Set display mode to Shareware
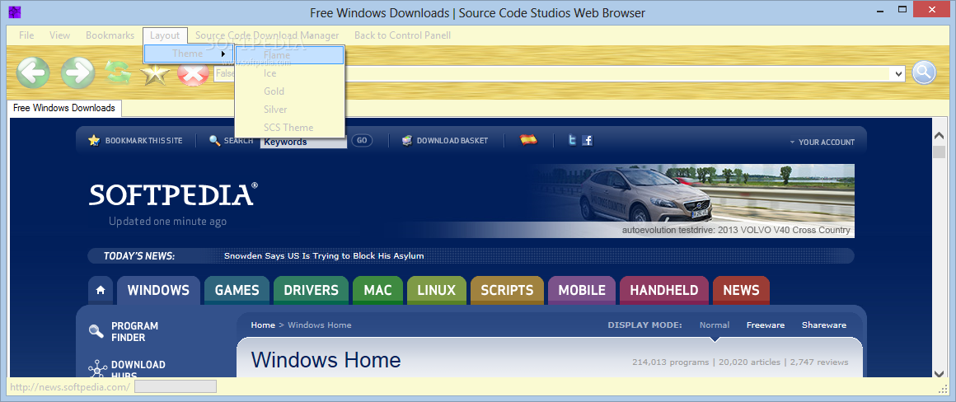The image size is (956, 402). point(823,325)
